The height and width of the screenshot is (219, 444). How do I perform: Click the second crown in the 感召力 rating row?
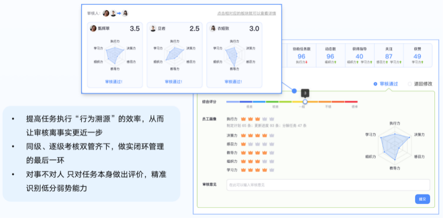click(251, 144)
